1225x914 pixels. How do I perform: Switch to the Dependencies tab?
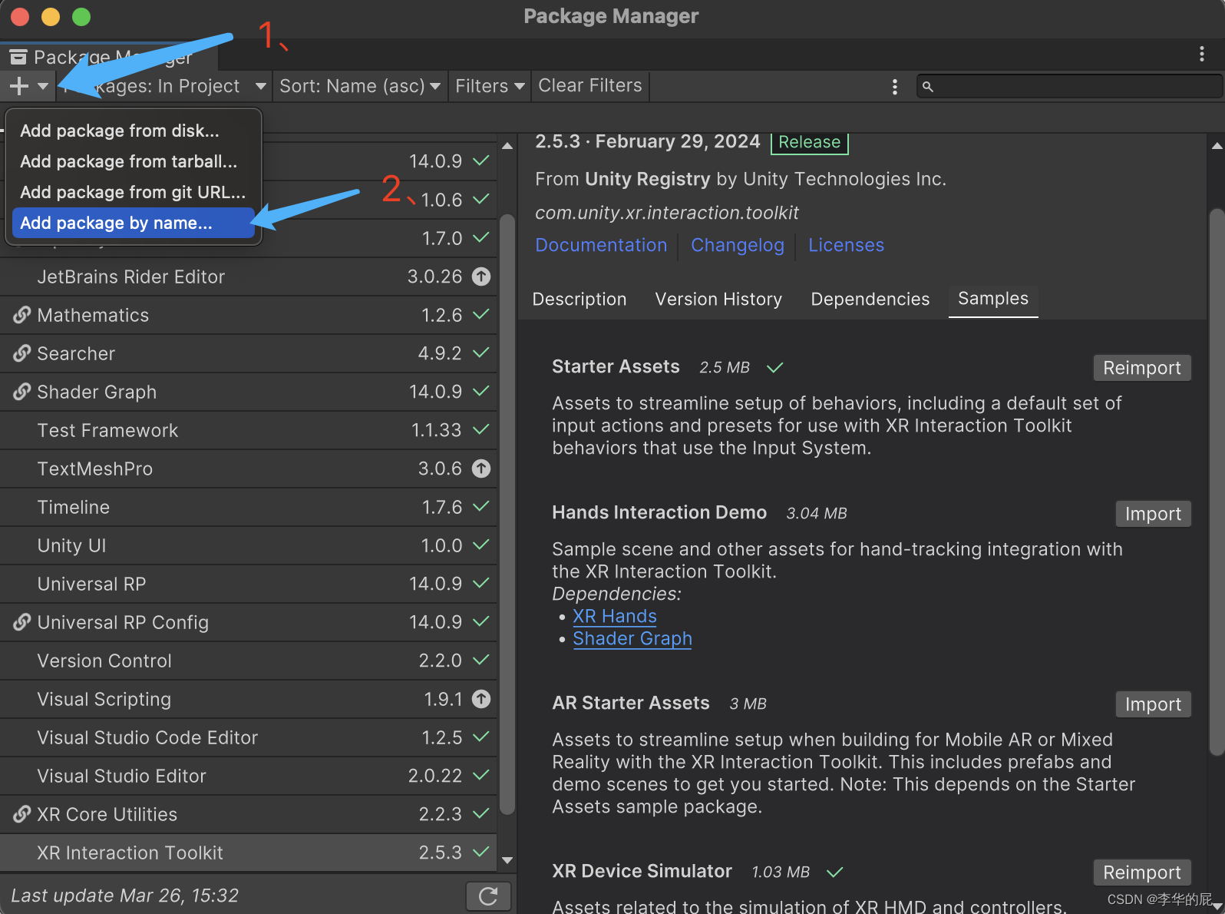pos(870,299)
